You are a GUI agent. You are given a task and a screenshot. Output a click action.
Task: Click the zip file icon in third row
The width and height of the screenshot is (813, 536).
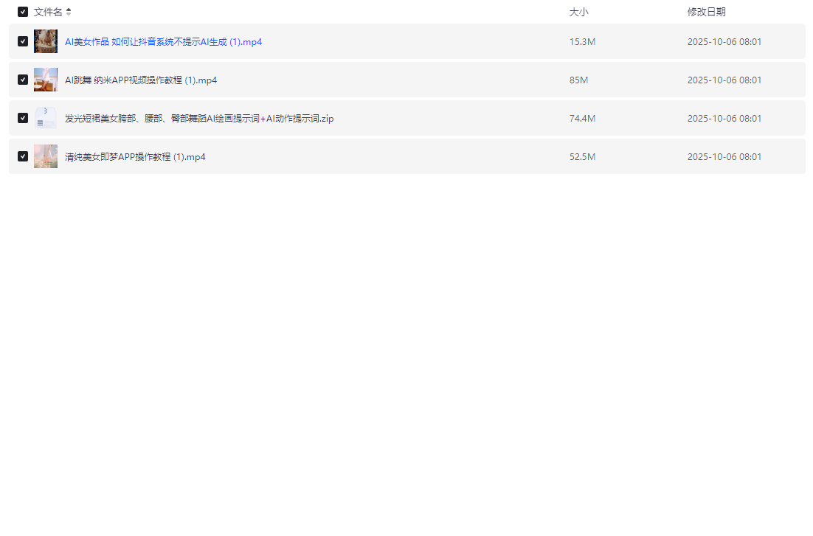coord(45,118)
